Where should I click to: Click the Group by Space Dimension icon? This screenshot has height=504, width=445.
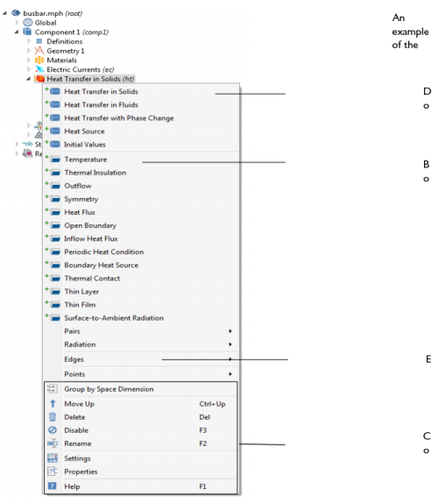point(53,388)
